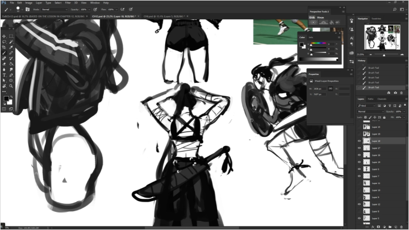Switch to the Swatches tab
This screenshot has height=230, width=409.
coord(376,19)
